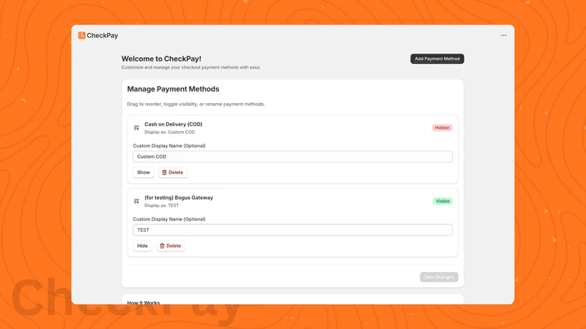The image size is (586, 329).
Task: Click the Visible status badge
Action: click(442, 201)
